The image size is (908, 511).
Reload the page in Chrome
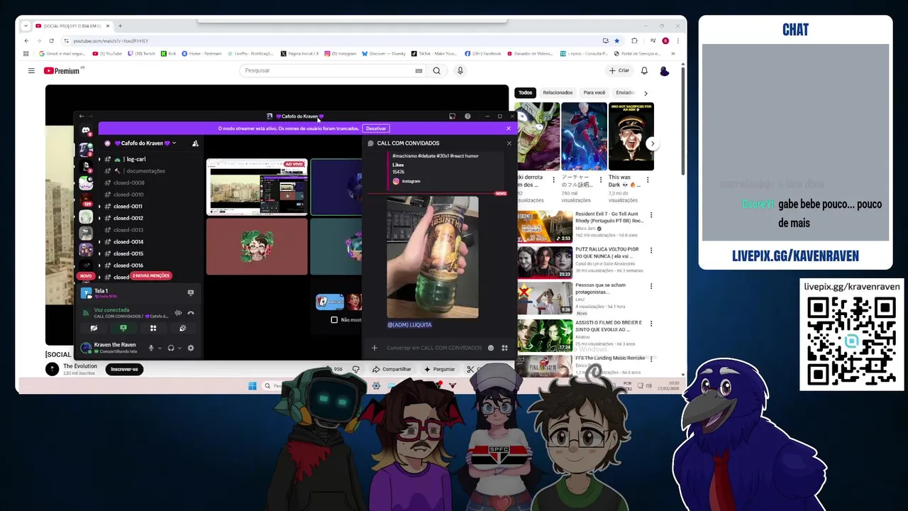coord(51,40)
